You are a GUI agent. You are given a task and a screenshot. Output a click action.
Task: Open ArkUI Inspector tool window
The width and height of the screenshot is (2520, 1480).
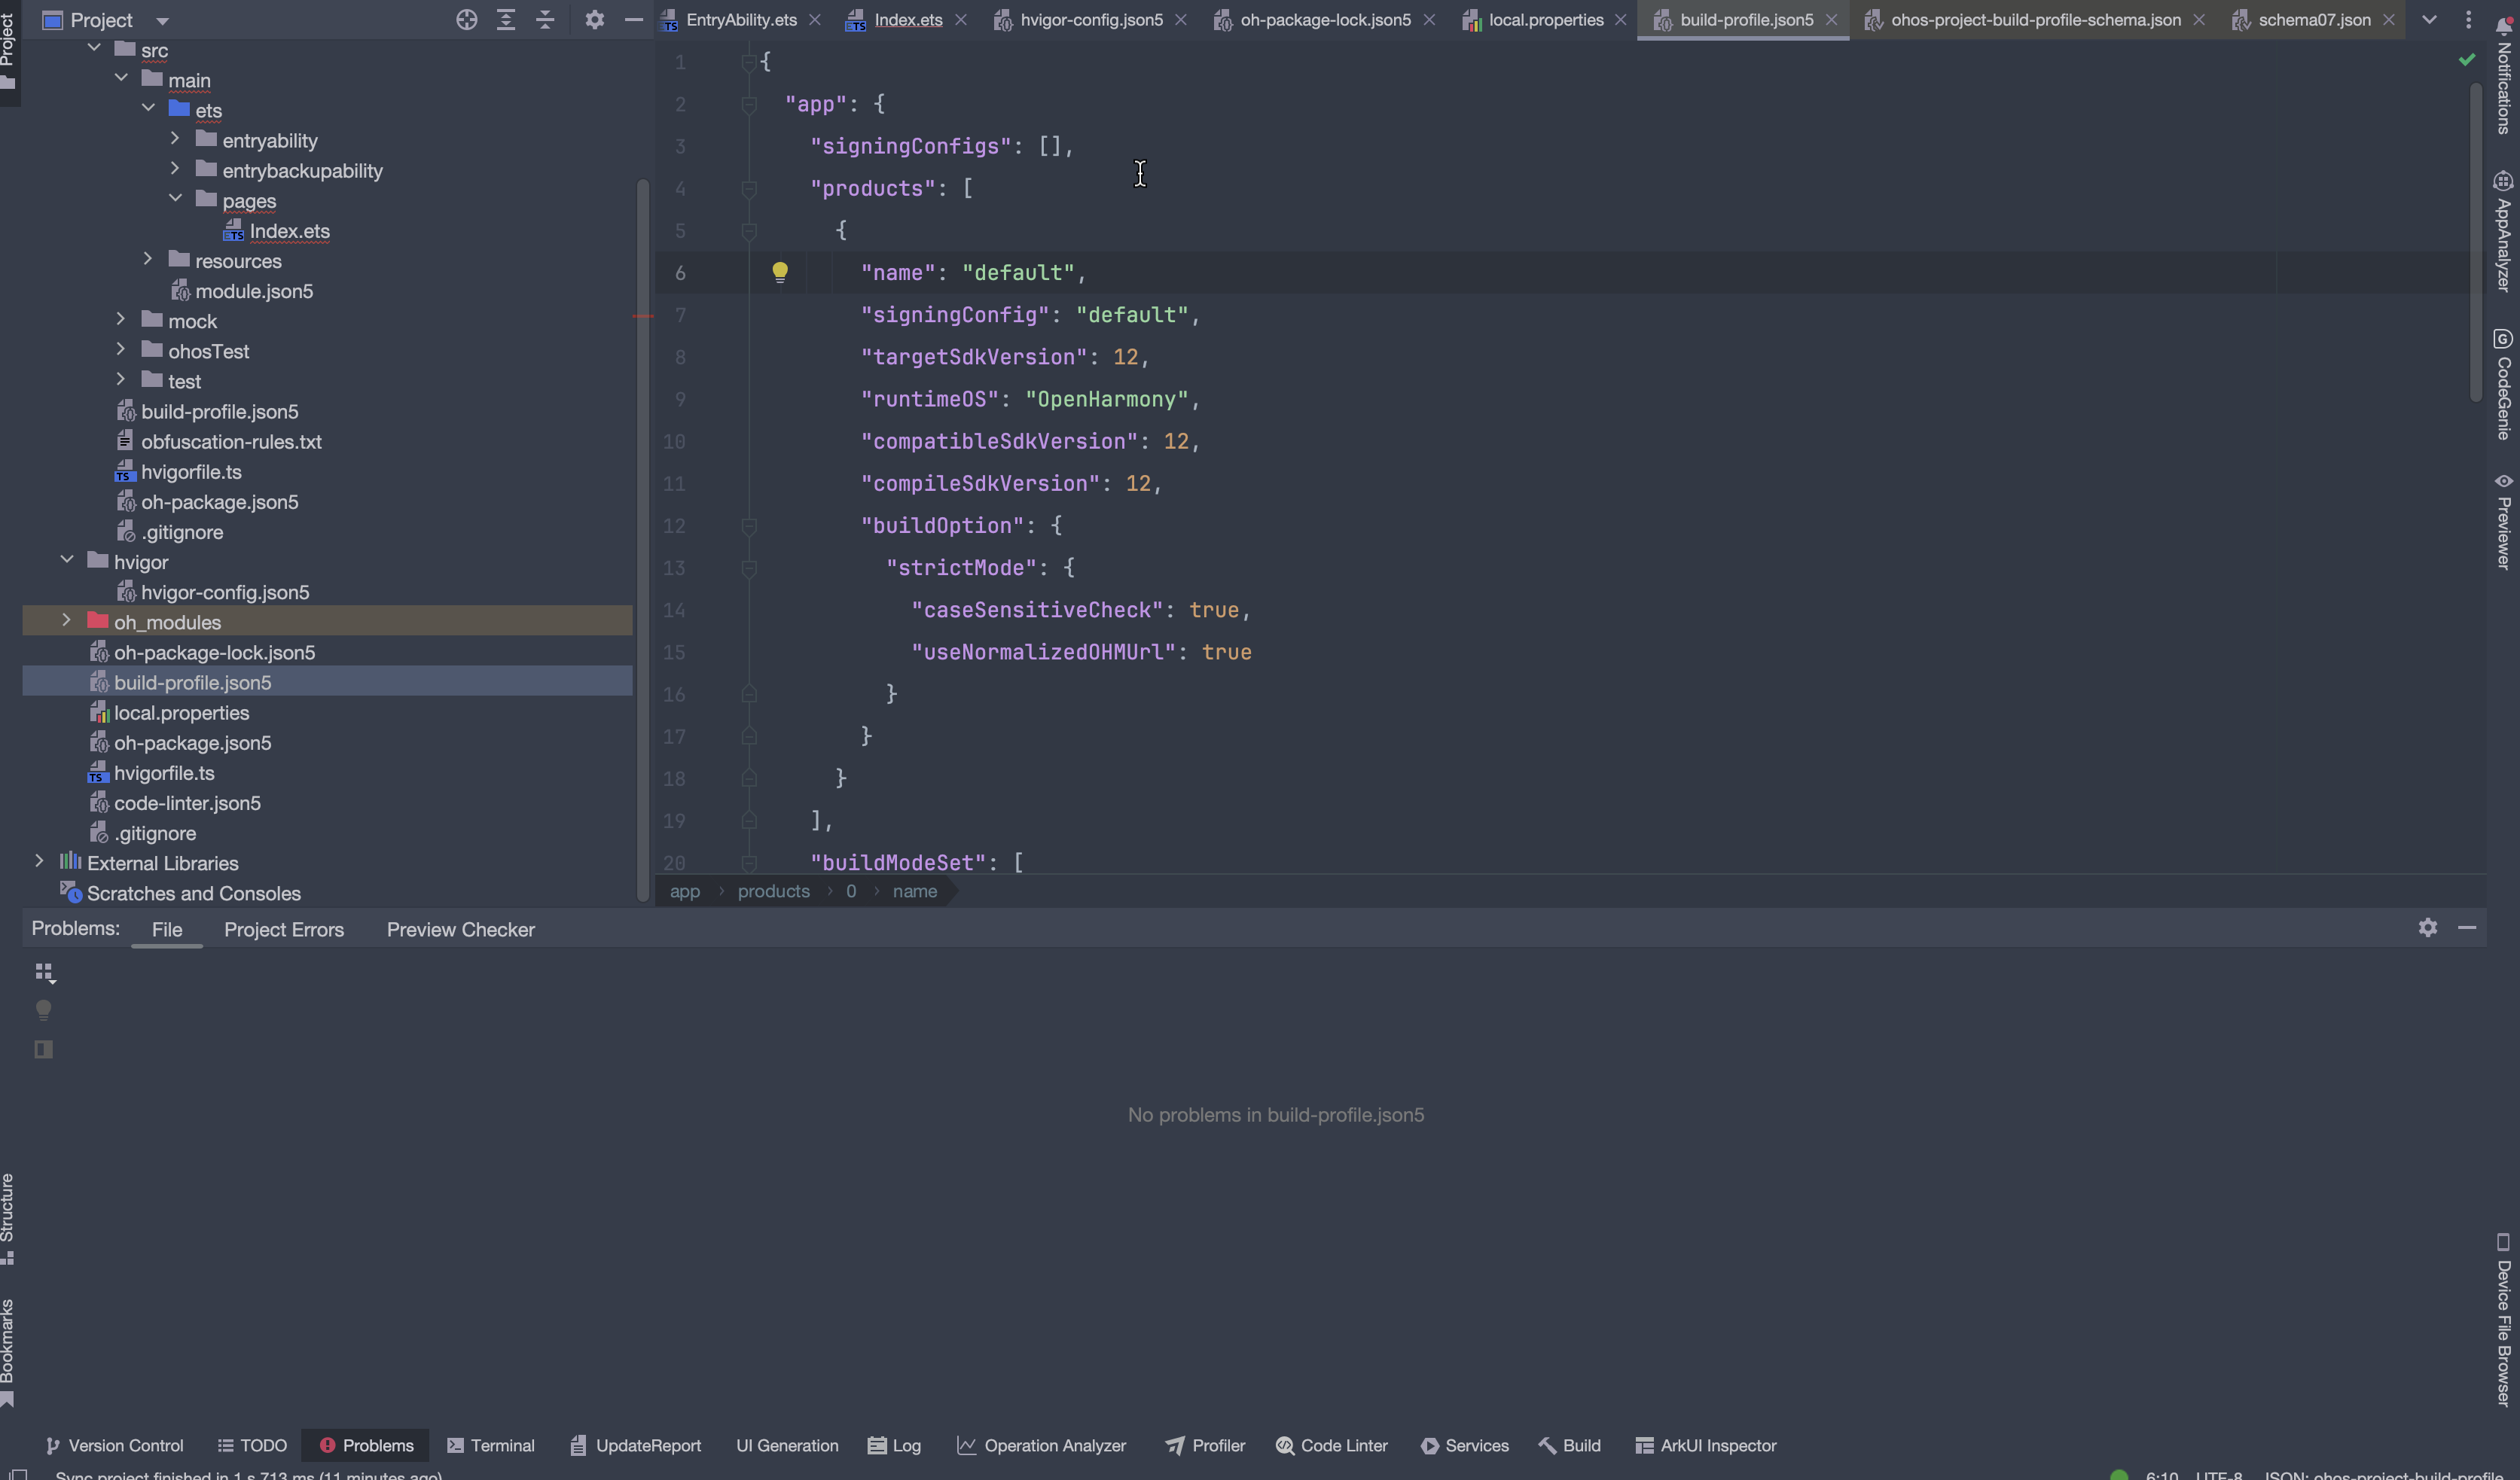click(x=1705, y=1445)
